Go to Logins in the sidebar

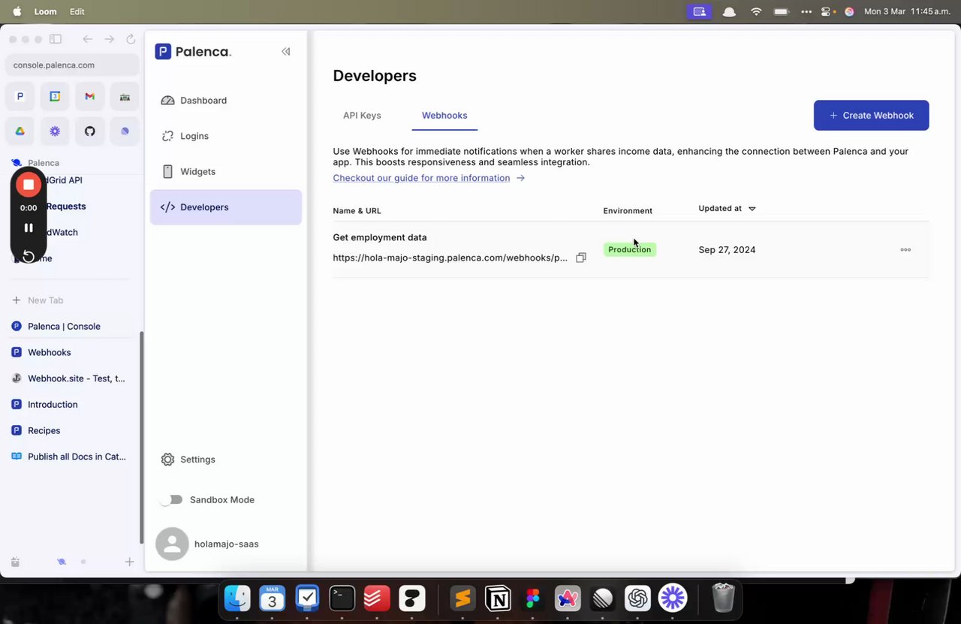coord(226,136)
